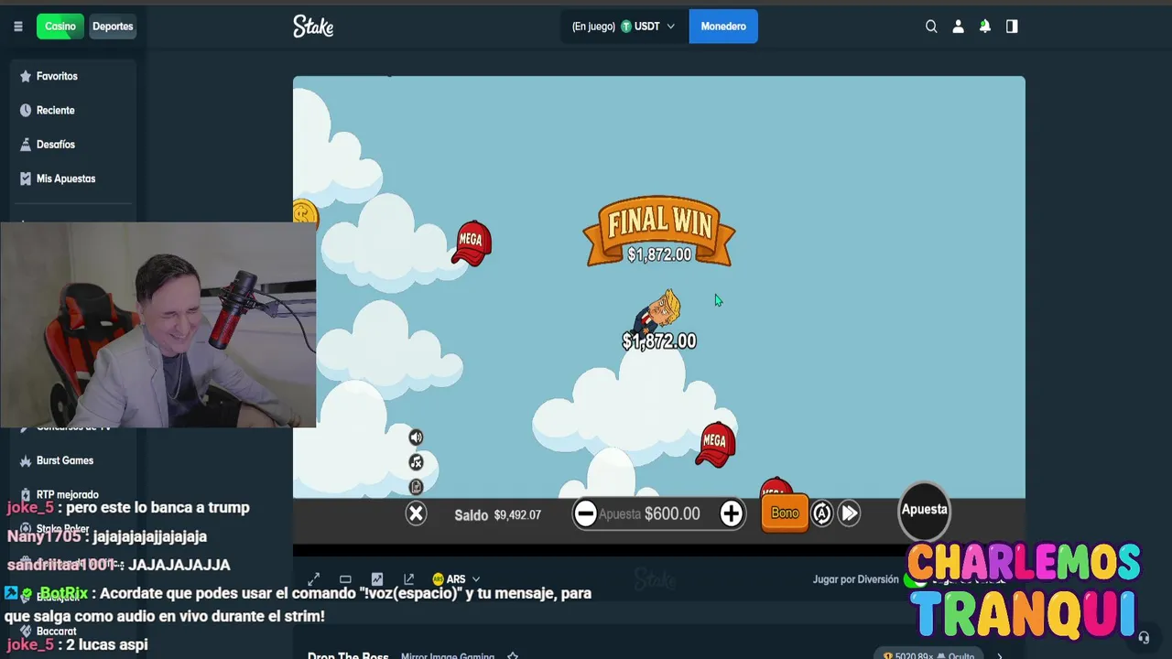Open the search magnifier icon

pyautogui.click(x=931, y=27)
